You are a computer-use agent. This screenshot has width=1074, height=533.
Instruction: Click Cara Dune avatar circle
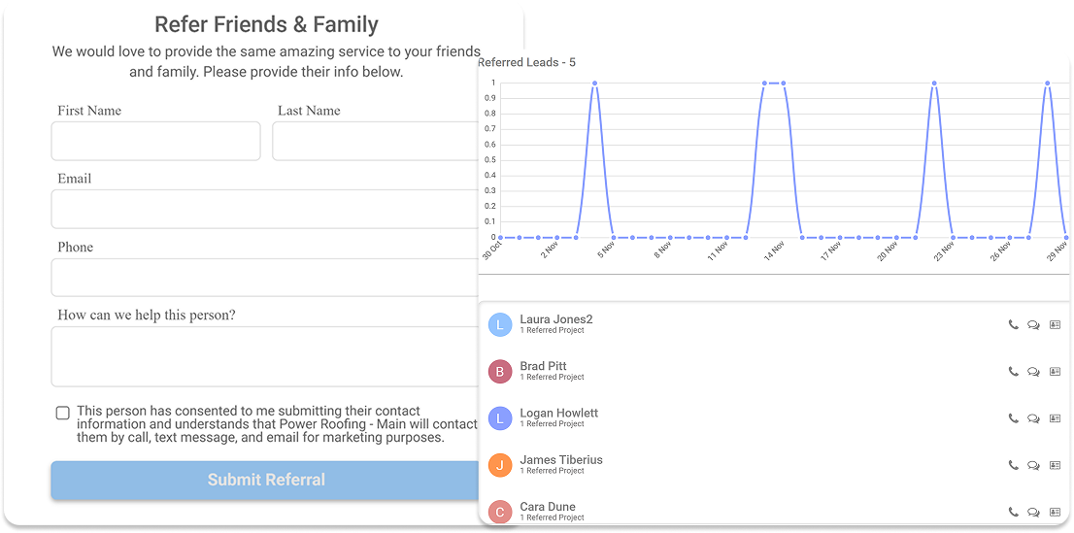point(500,512)
